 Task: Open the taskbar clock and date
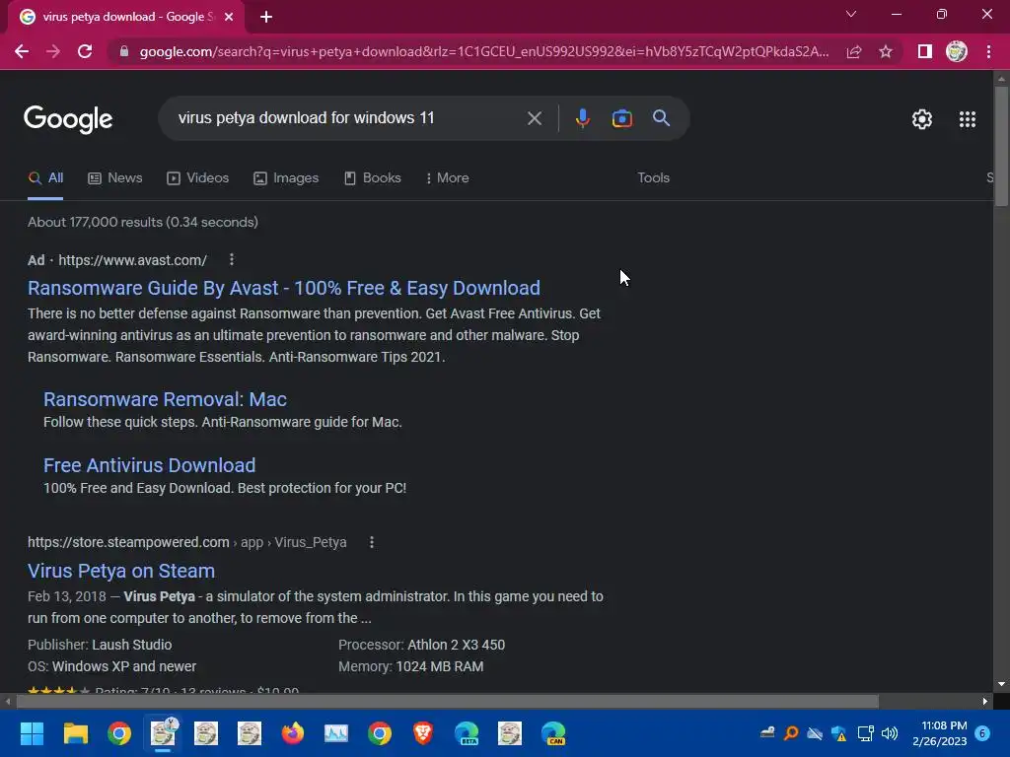click(940, 733)
